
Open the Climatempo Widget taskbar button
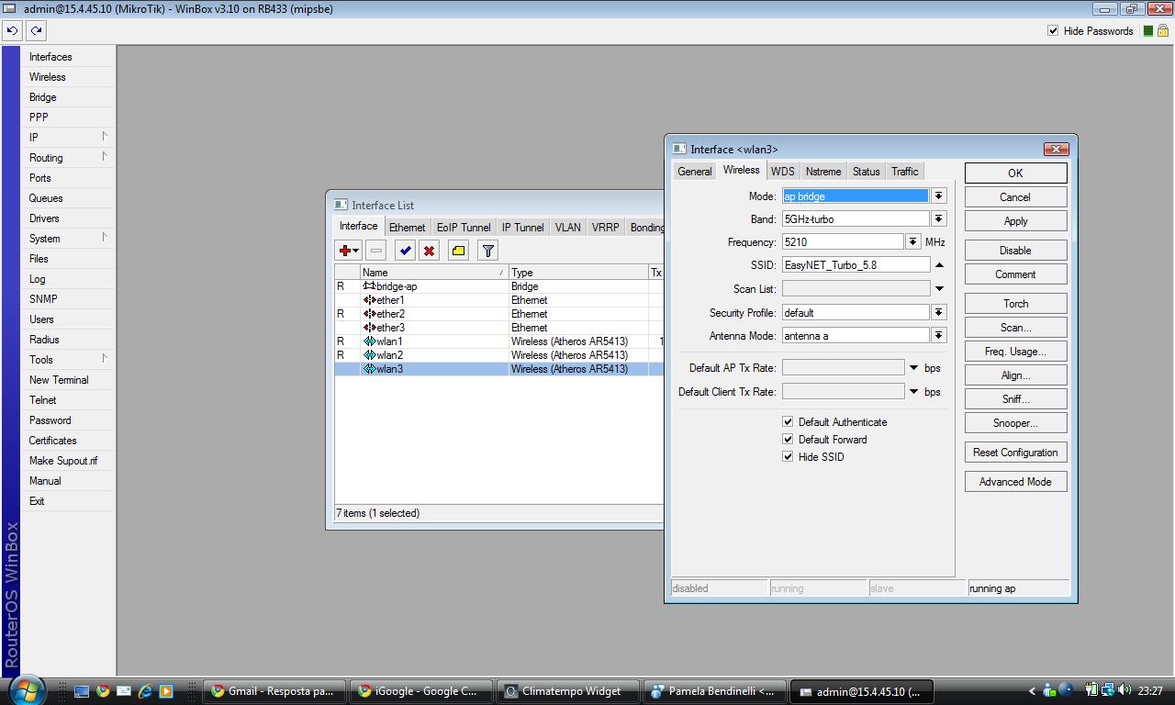coord(568,691)
